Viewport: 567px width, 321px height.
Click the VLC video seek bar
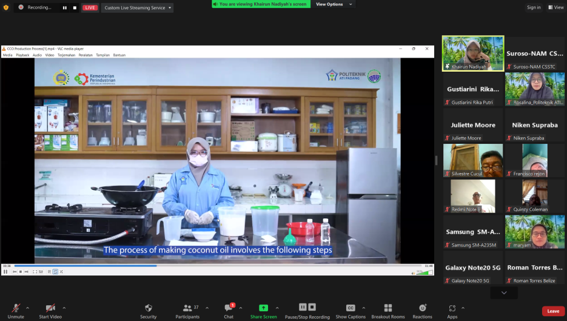(x=217, y=266)
